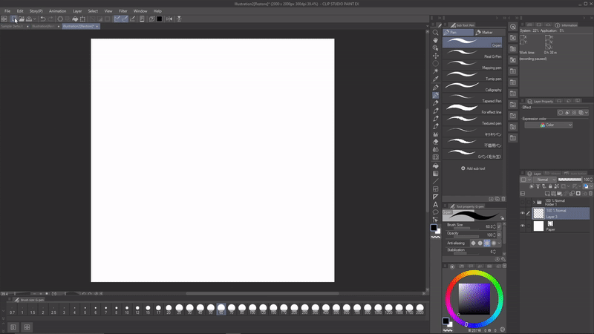The width and height of the screenshot is (594, 334).
Task: Switch to the Sample Default document tab
Action: (x=15, y=26)
